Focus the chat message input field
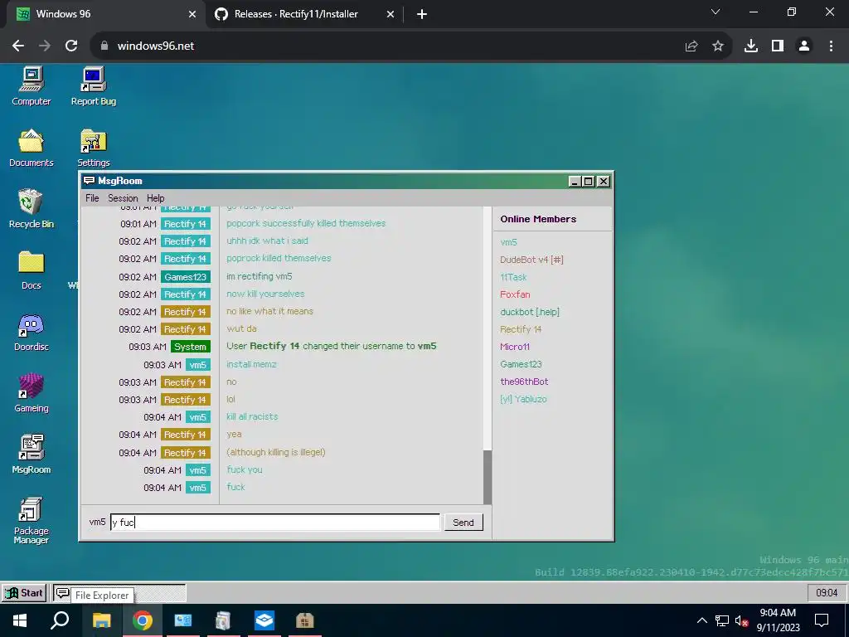Image resolution: width=849 pixels, height=637 pixels. pos(275,523)
